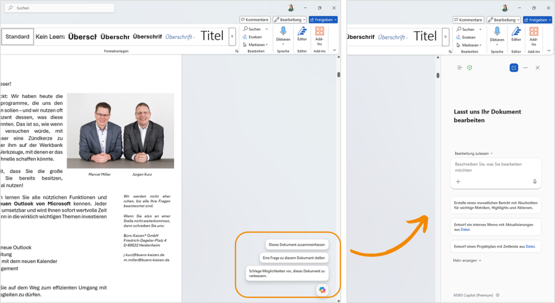Click Ersetzen in left window ribbon
This screenshot has height=303, width=555.
pos(252,37)
